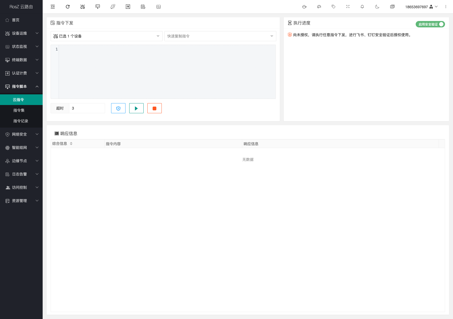Image resolution: width=453 pixels, height=319 pixels.
Task: Switch to dark mode with moon icon
Action: (377, 7)
